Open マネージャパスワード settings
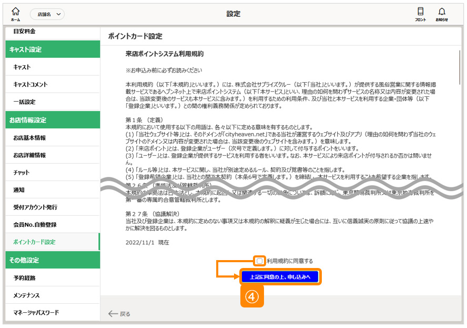 pos(36,313)
